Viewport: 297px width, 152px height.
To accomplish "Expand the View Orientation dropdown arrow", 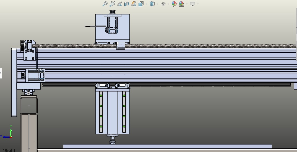I will click(x=146, y=4).
